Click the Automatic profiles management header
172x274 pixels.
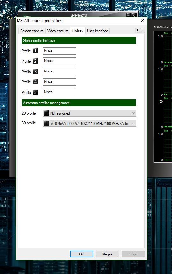click(79, 103)
